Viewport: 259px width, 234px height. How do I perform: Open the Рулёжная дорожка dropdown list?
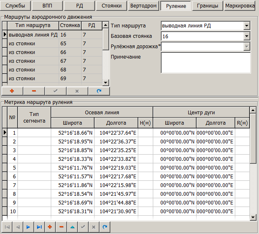(247, 47)
